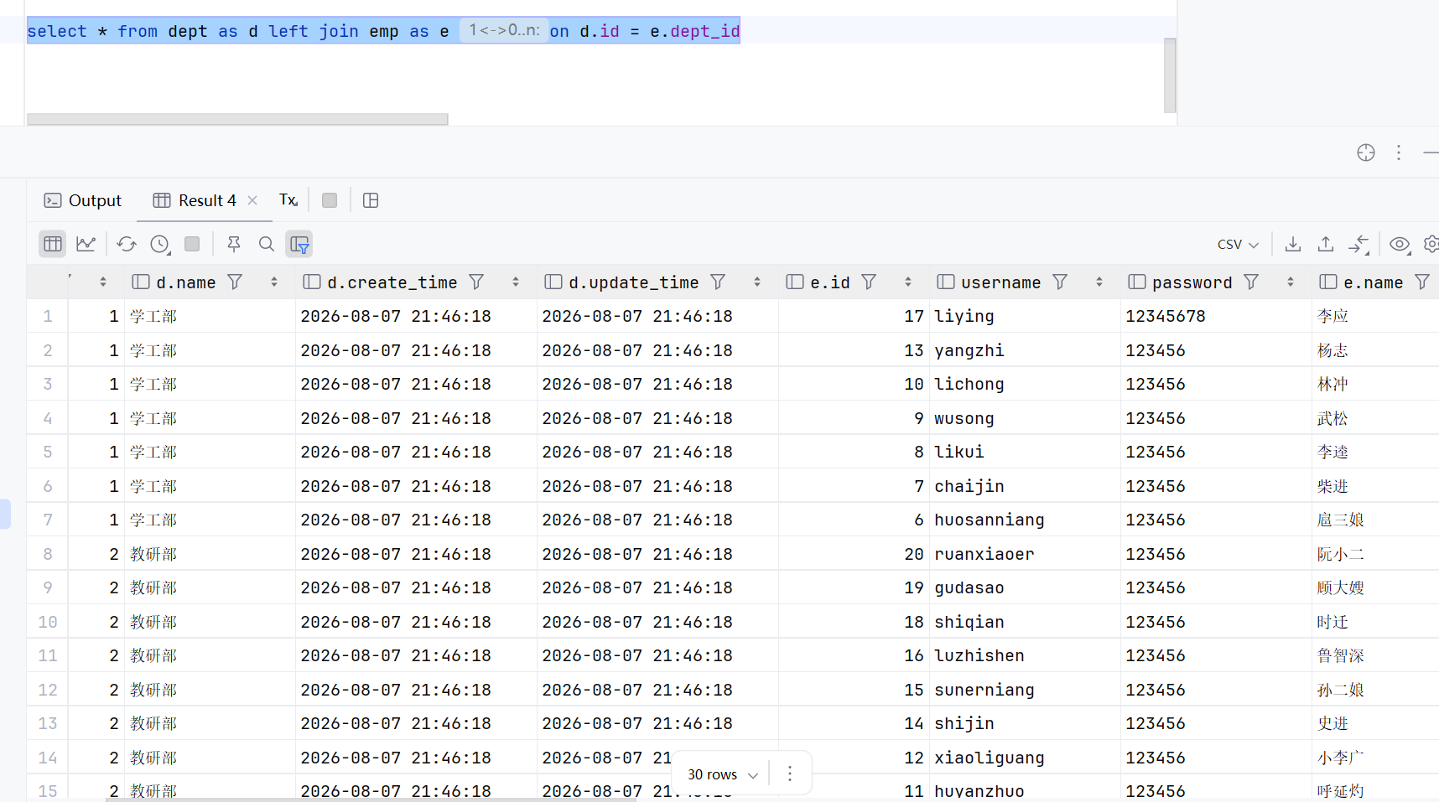Filter the password column
This screenshot has width=1439, height=802.
[x=1252, y=282]
